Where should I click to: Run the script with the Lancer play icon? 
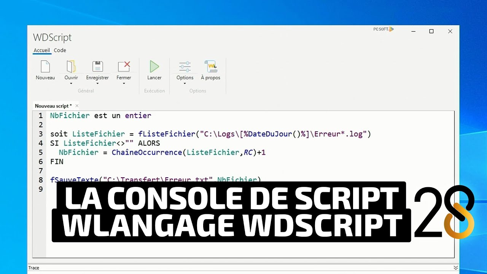coord(154,67)
